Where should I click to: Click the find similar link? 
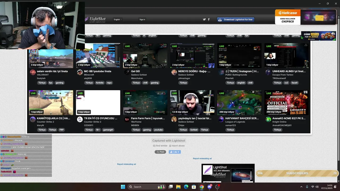[x=160, y=146]
